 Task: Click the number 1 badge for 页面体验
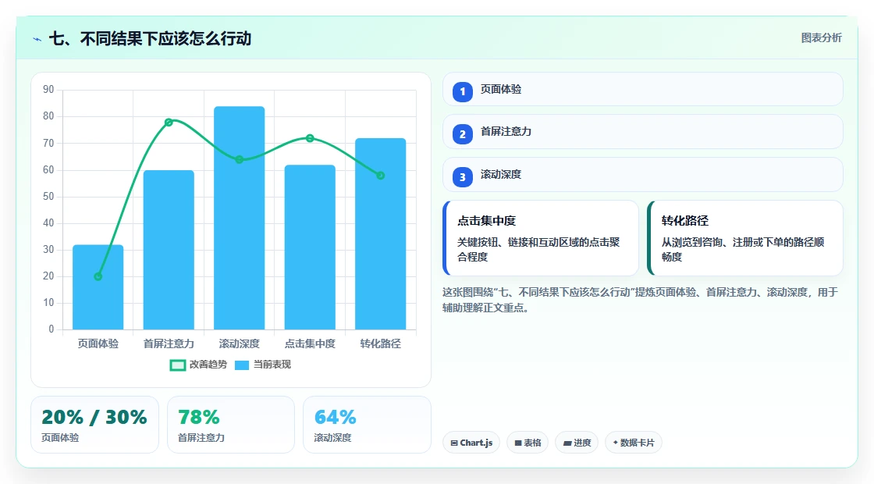pyautogui.click(x=462, y=91)
